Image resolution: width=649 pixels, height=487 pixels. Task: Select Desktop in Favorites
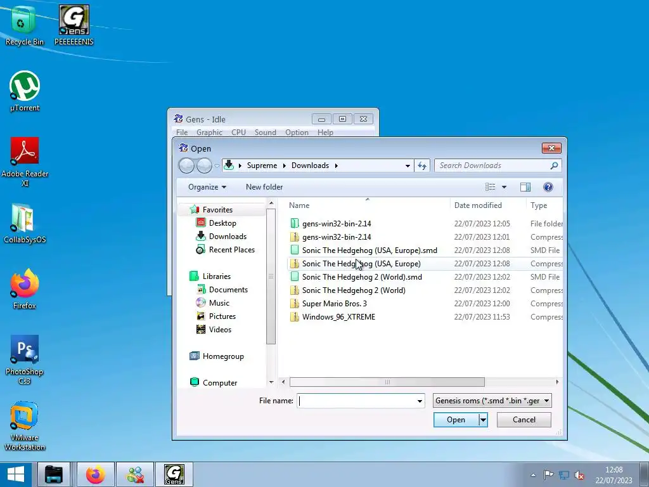tap(222, 223)
